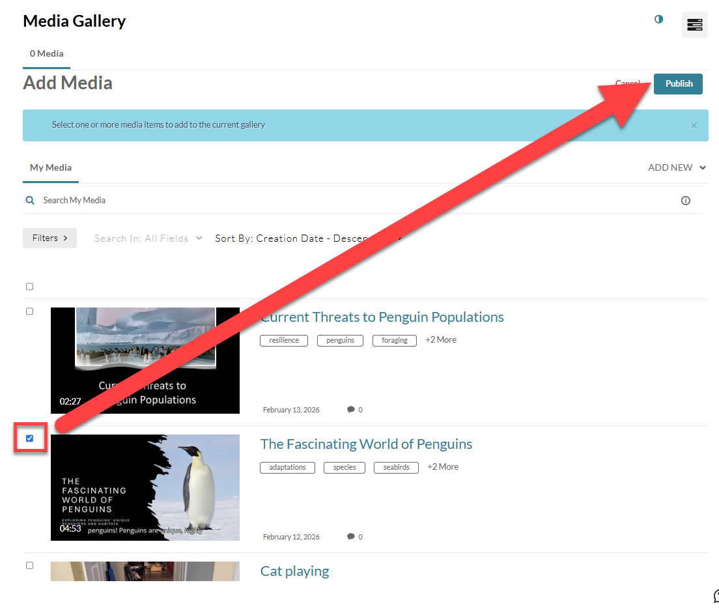The image size is (719, 615).
Task: Dismiss the blue info banner
Action: pyautogui.click(x=694, y=125)
